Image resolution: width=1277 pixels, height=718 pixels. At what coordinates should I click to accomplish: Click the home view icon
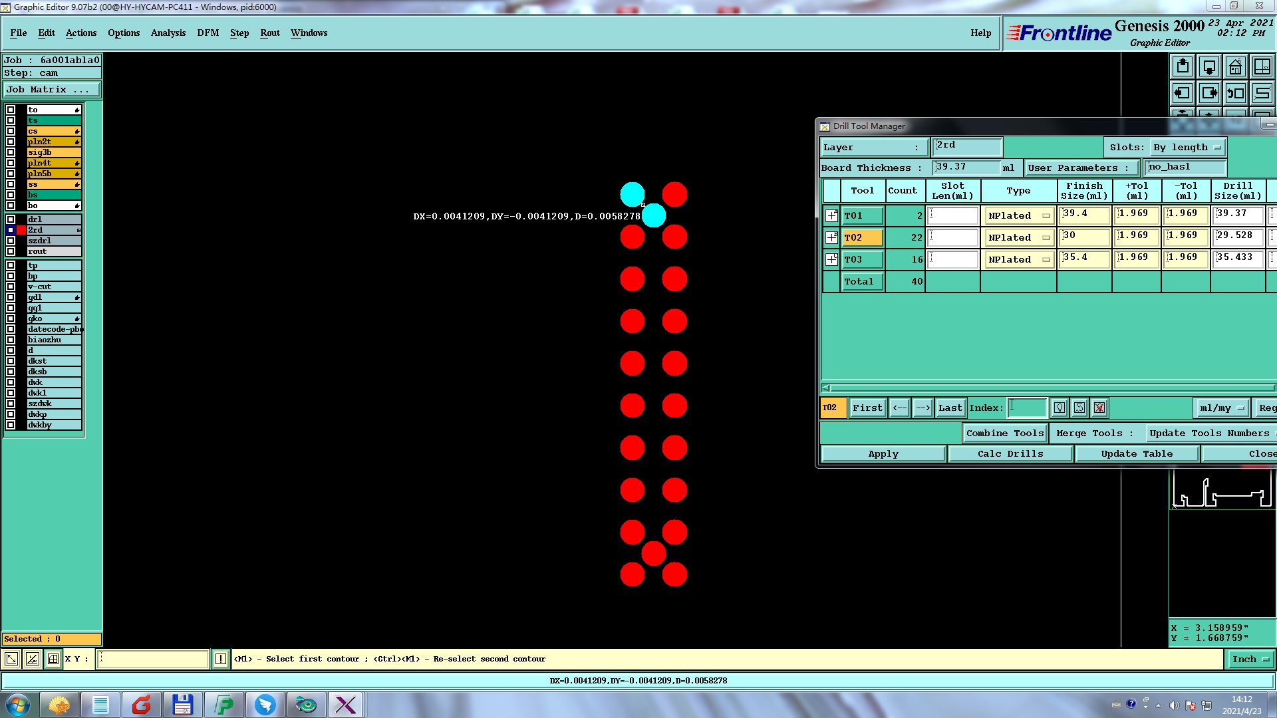tap(1236, 66)
